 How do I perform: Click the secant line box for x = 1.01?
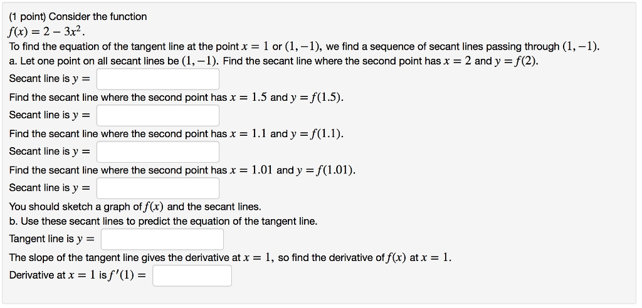click(157, 188)
